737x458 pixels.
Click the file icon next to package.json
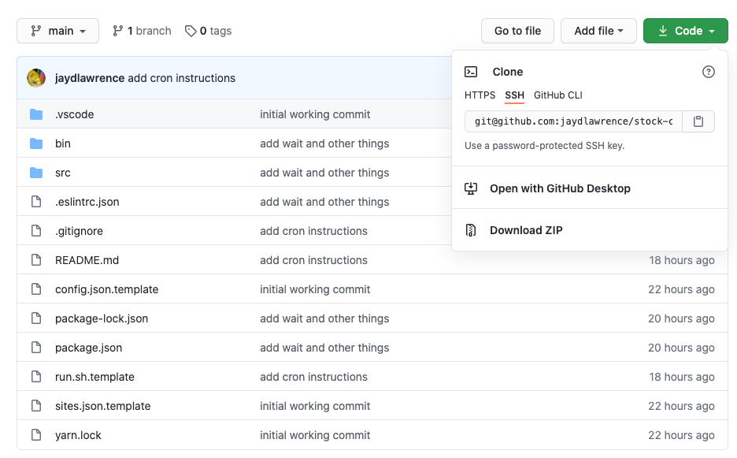pos(36,348)
